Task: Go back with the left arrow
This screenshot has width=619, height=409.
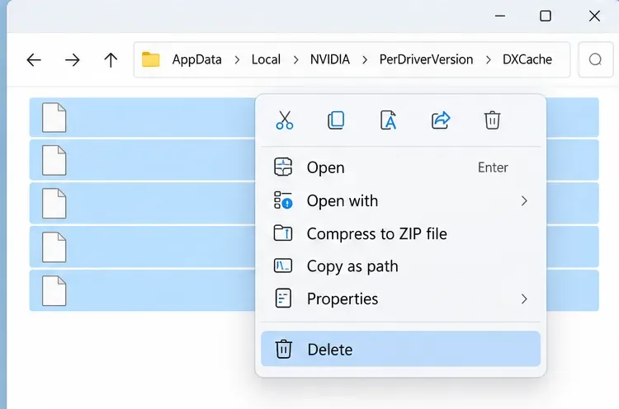Action: point(34,60)
